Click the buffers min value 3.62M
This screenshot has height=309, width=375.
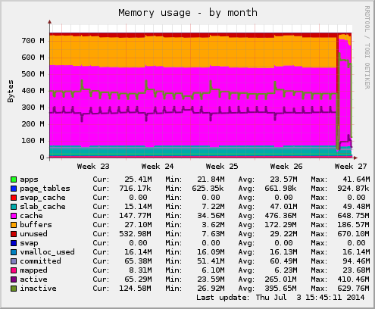[x=213, y=225]
